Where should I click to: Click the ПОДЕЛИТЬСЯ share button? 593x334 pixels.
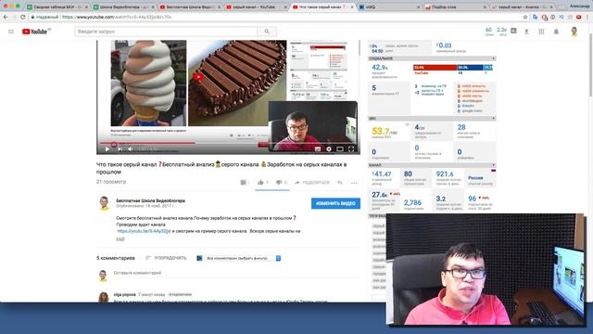pyautogui.click(x=312, y=183)
